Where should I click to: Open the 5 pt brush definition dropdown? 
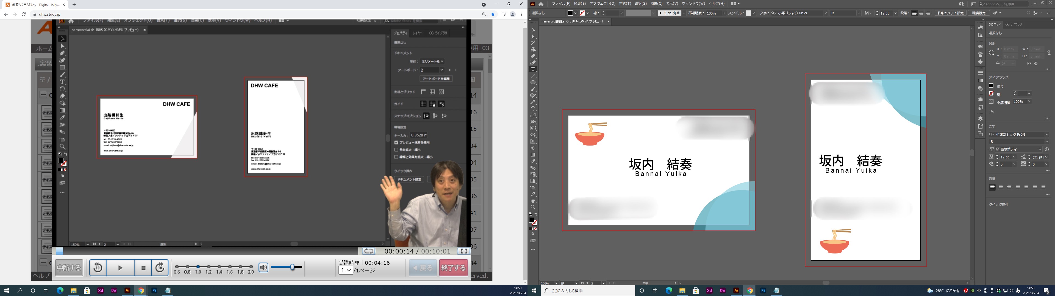tap(684, 13)
